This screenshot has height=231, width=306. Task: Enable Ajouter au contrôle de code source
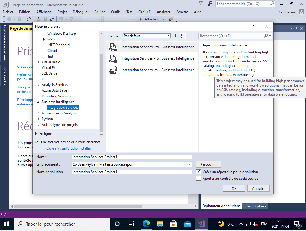click(198, 179)
